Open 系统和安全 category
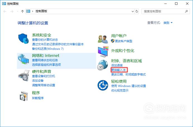 pos(42,35)
